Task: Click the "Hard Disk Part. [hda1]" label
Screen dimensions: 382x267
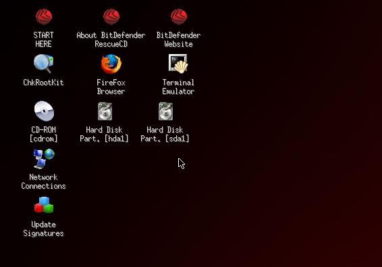Action: (x=104, y=135)
